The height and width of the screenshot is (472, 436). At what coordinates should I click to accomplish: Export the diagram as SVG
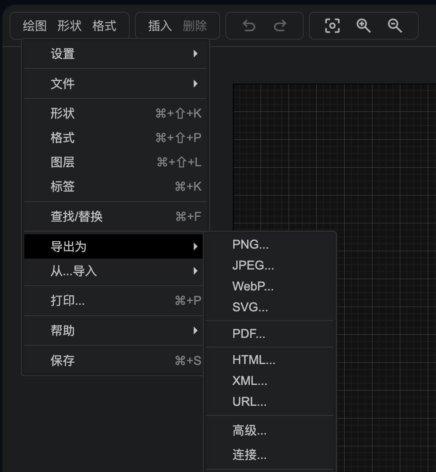250,307
